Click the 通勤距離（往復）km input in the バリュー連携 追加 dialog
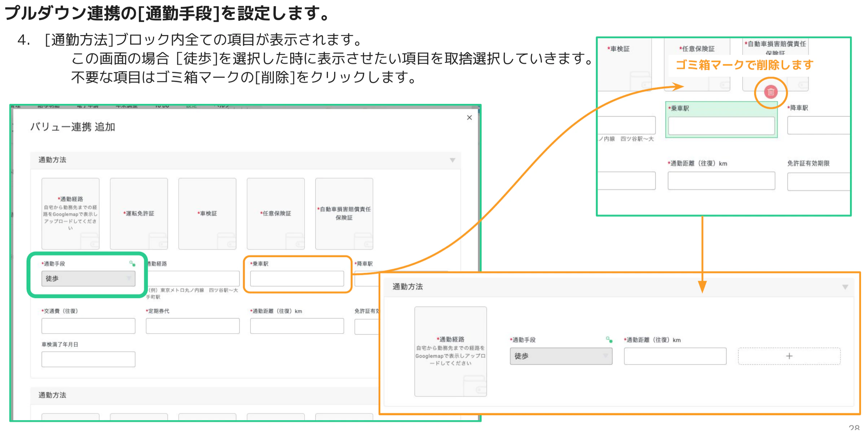 click(x=297, y=326)
